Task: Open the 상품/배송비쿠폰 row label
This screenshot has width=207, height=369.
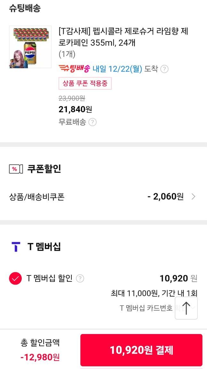Action: (37, 197)
